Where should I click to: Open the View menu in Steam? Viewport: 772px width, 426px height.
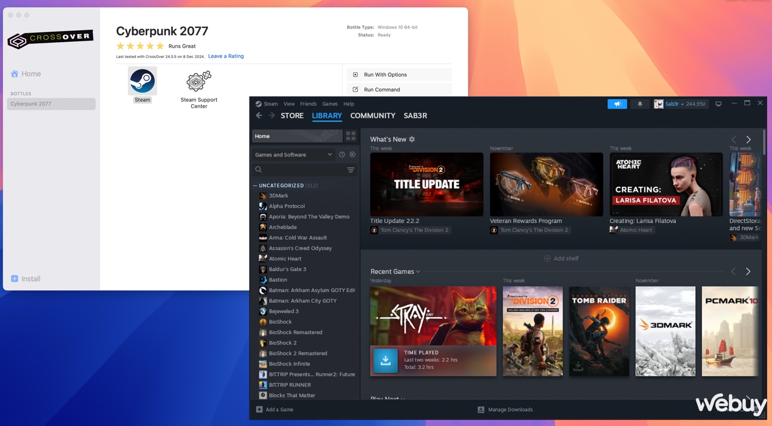289,104
